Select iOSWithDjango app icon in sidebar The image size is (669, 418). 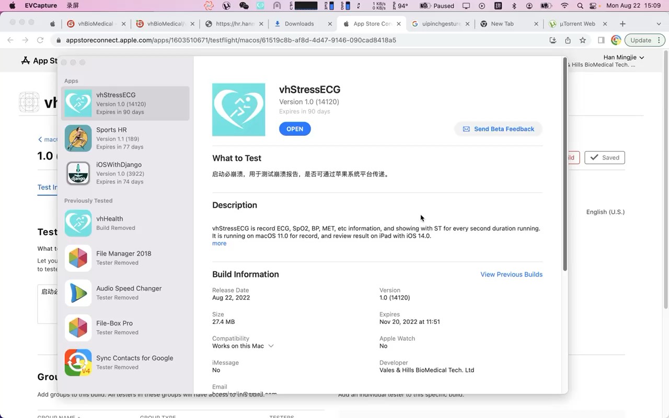pyautogui.click(x=78, y=173)
